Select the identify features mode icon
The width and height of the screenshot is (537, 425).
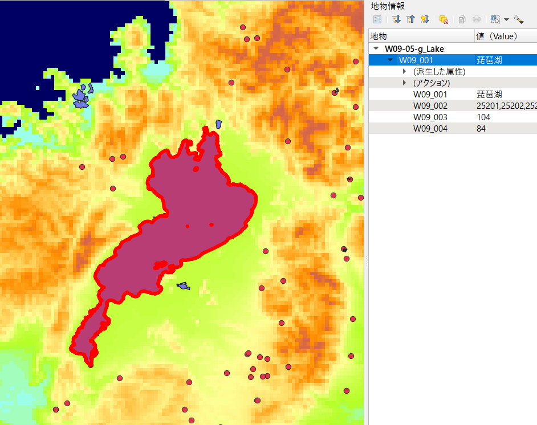point(494,19)
